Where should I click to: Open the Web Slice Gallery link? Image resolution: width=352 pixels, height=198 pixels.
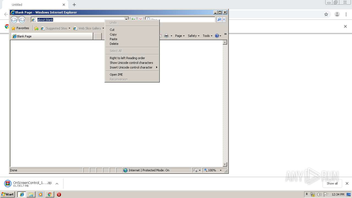(x=89, y=28)
